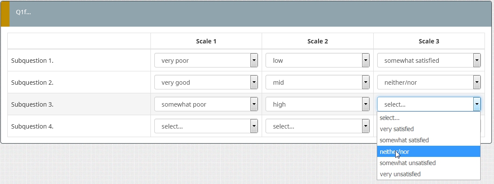Open Subquestion 4 Scale 1 dropdown
Image resolution: width=494 pixels, height=184 pixels.
pyautogui.click(x=206, y=126)
